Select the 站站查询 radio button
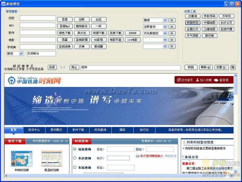Screen dimensions: 242x182 point(75,149)
